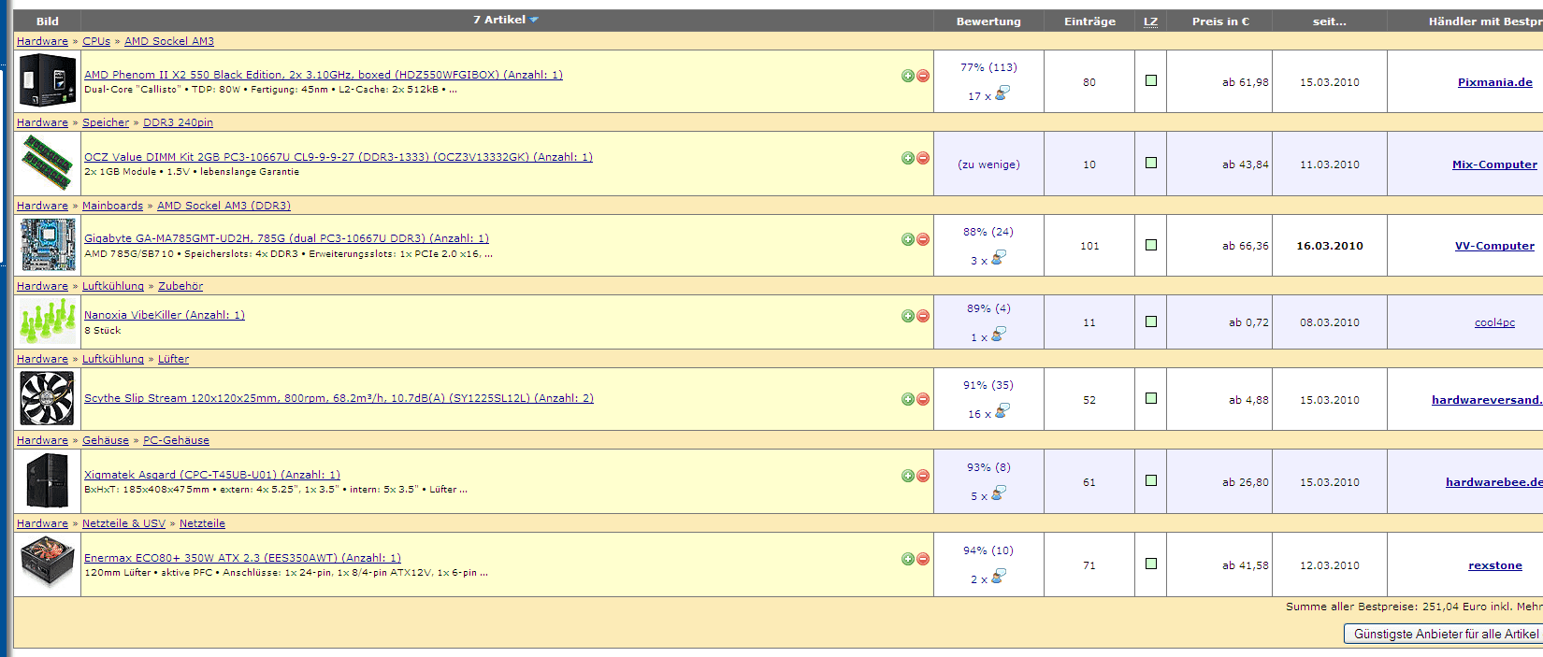Screen dimensions: 1543x657
Task: Sort list via the 7 Artikel header arrow
Action: pos(534,20)
